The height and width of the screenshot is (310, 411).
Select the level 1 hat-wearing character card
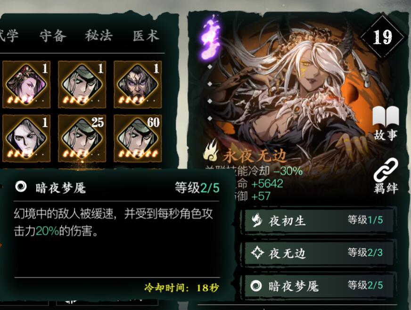[x=82, y=84]
